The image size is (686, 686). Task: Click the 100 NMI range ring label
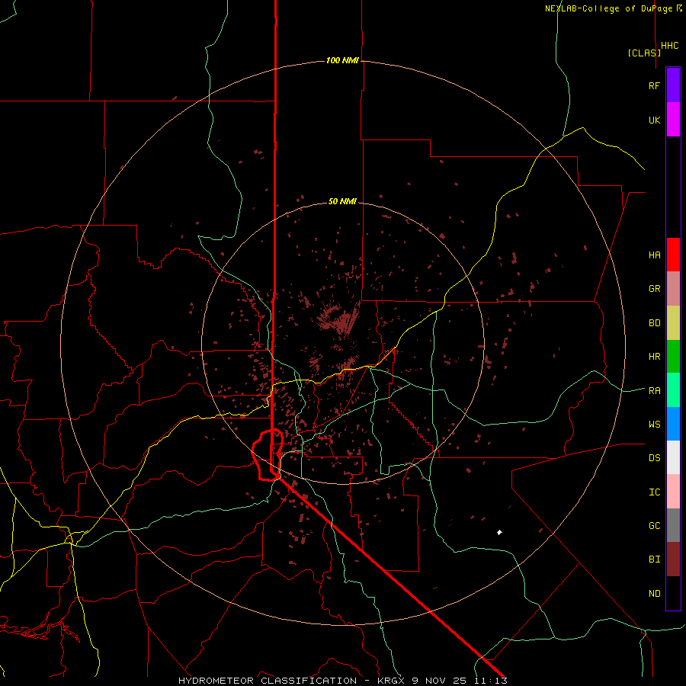click(x=342, y=60)
